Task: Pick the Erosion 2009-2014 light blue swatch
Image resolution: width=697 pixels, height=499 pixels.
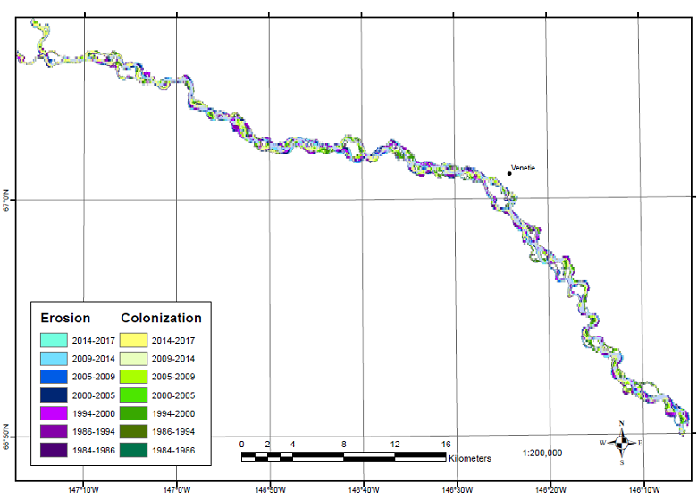Action: pyautogui.click(x=55, y=359)
